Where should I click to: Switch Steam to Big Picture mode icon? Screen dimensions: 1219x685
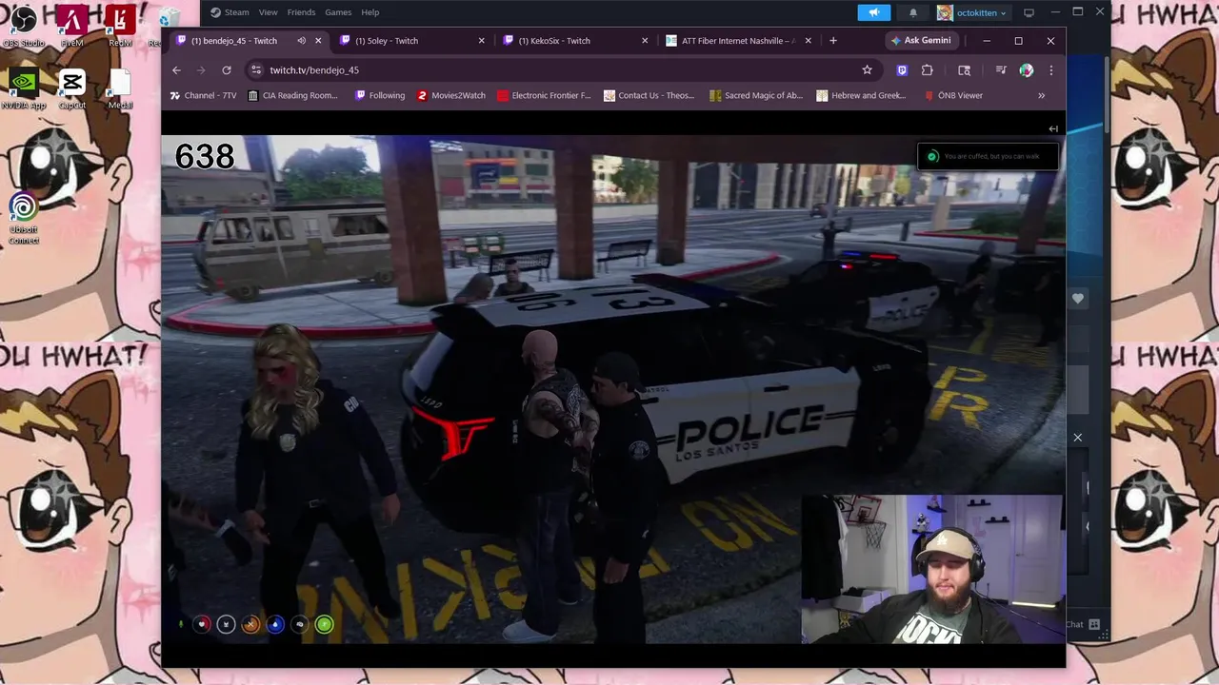click(1029, 12)
